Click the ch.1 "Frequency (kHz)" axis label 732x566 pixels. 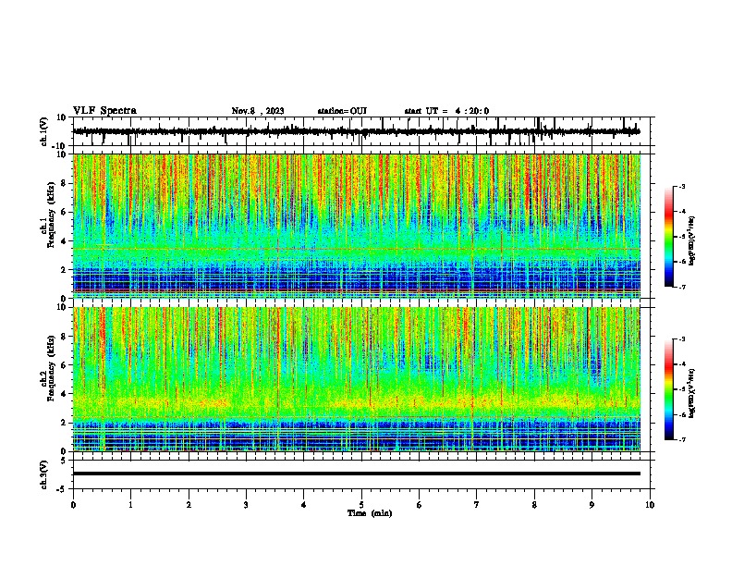[x=51, y=215]
